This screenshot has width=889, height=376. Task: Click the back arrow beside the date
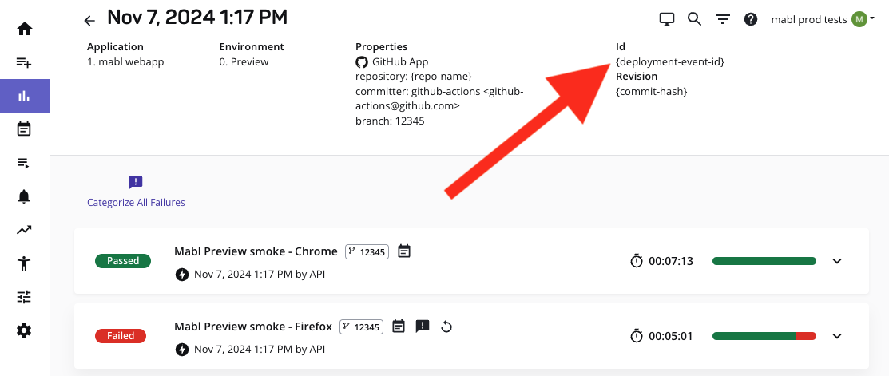pyautogui.click(x=89, y=20)
